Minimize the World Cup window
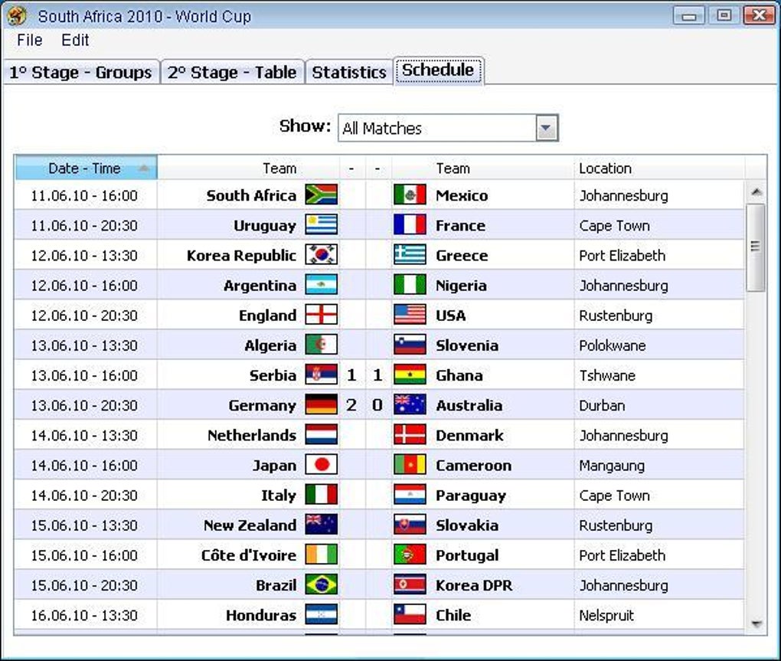The image size is (781, 661). (689, 15)
